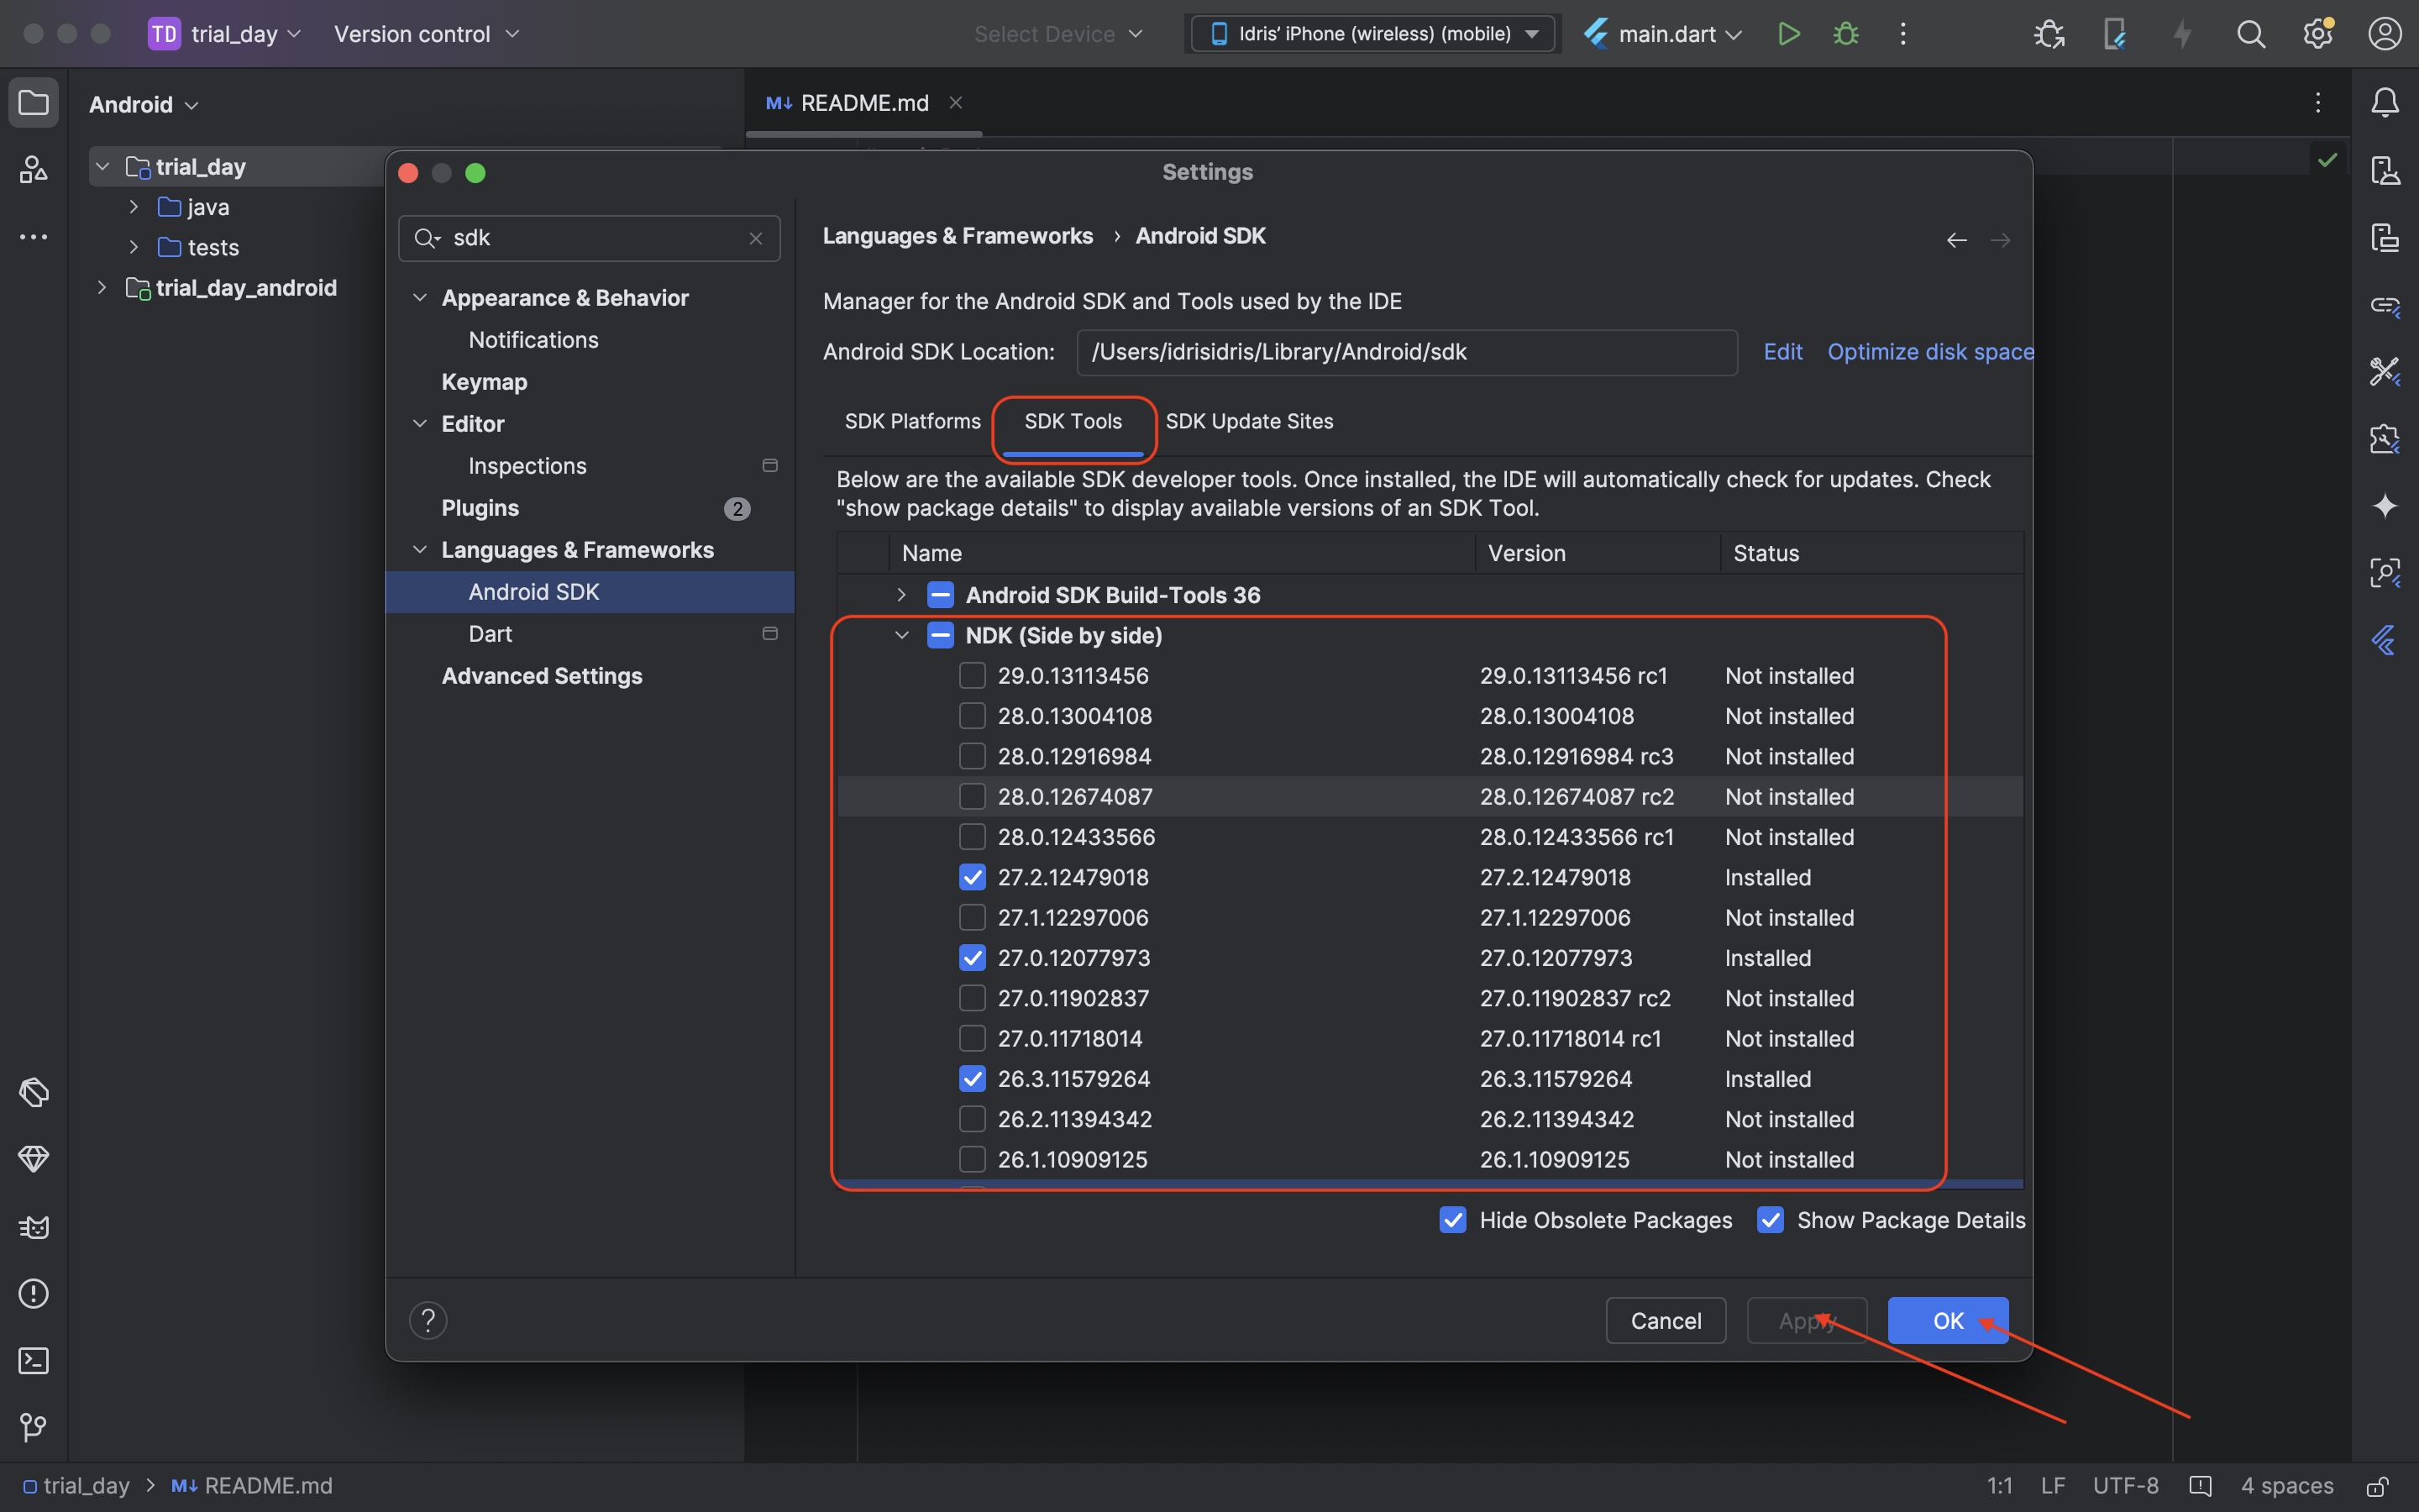Switch to the SDK Tools tab
Viewport: 2419px width, 1512px height.
1073,421
